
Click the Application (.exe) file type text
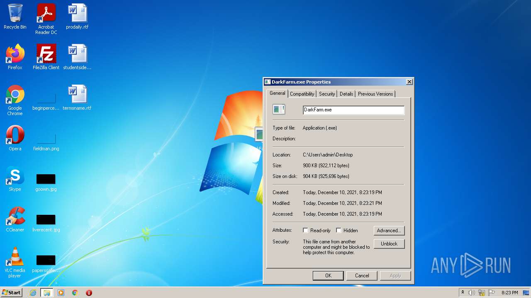click(x=320, y=128)
